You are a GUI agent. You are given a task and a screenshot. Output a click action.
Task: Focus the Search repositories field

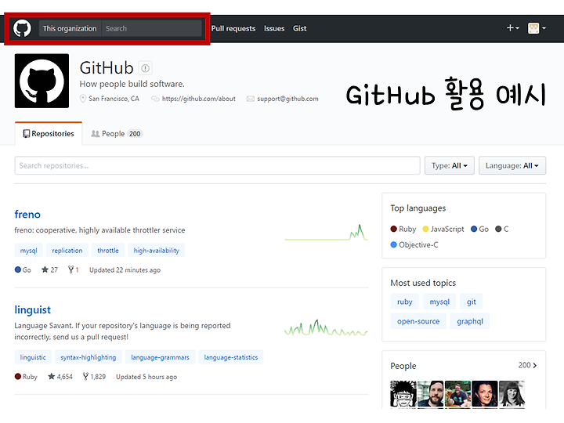coord(217,165)
